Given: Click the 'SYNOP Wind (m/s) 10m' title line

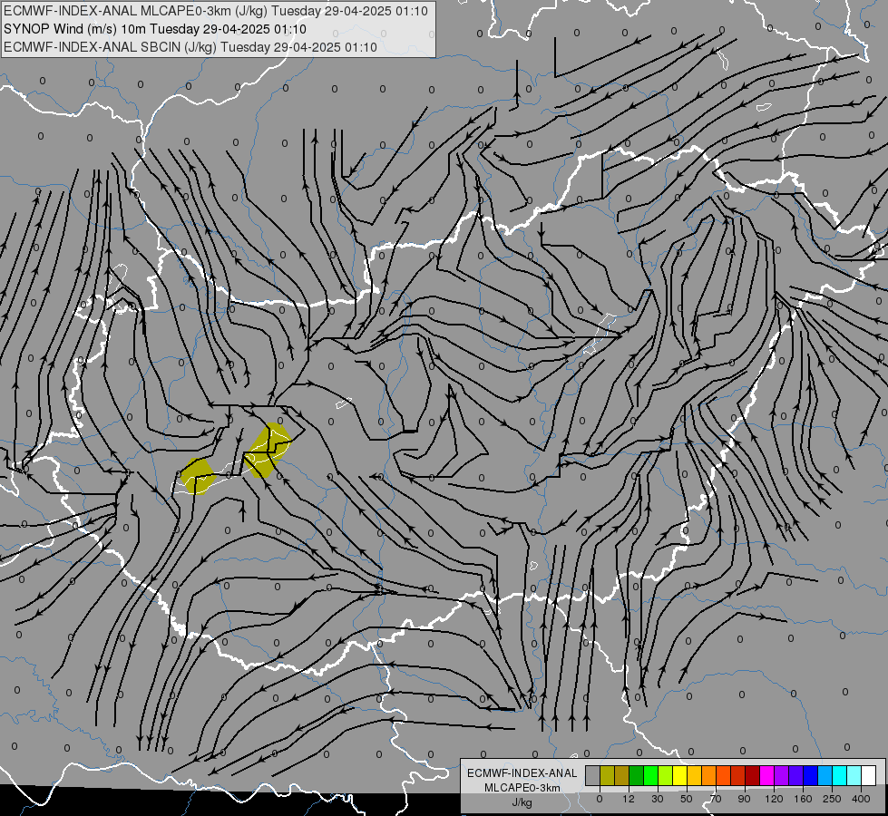Looking at the screenshot, I should tap(154, 29).
